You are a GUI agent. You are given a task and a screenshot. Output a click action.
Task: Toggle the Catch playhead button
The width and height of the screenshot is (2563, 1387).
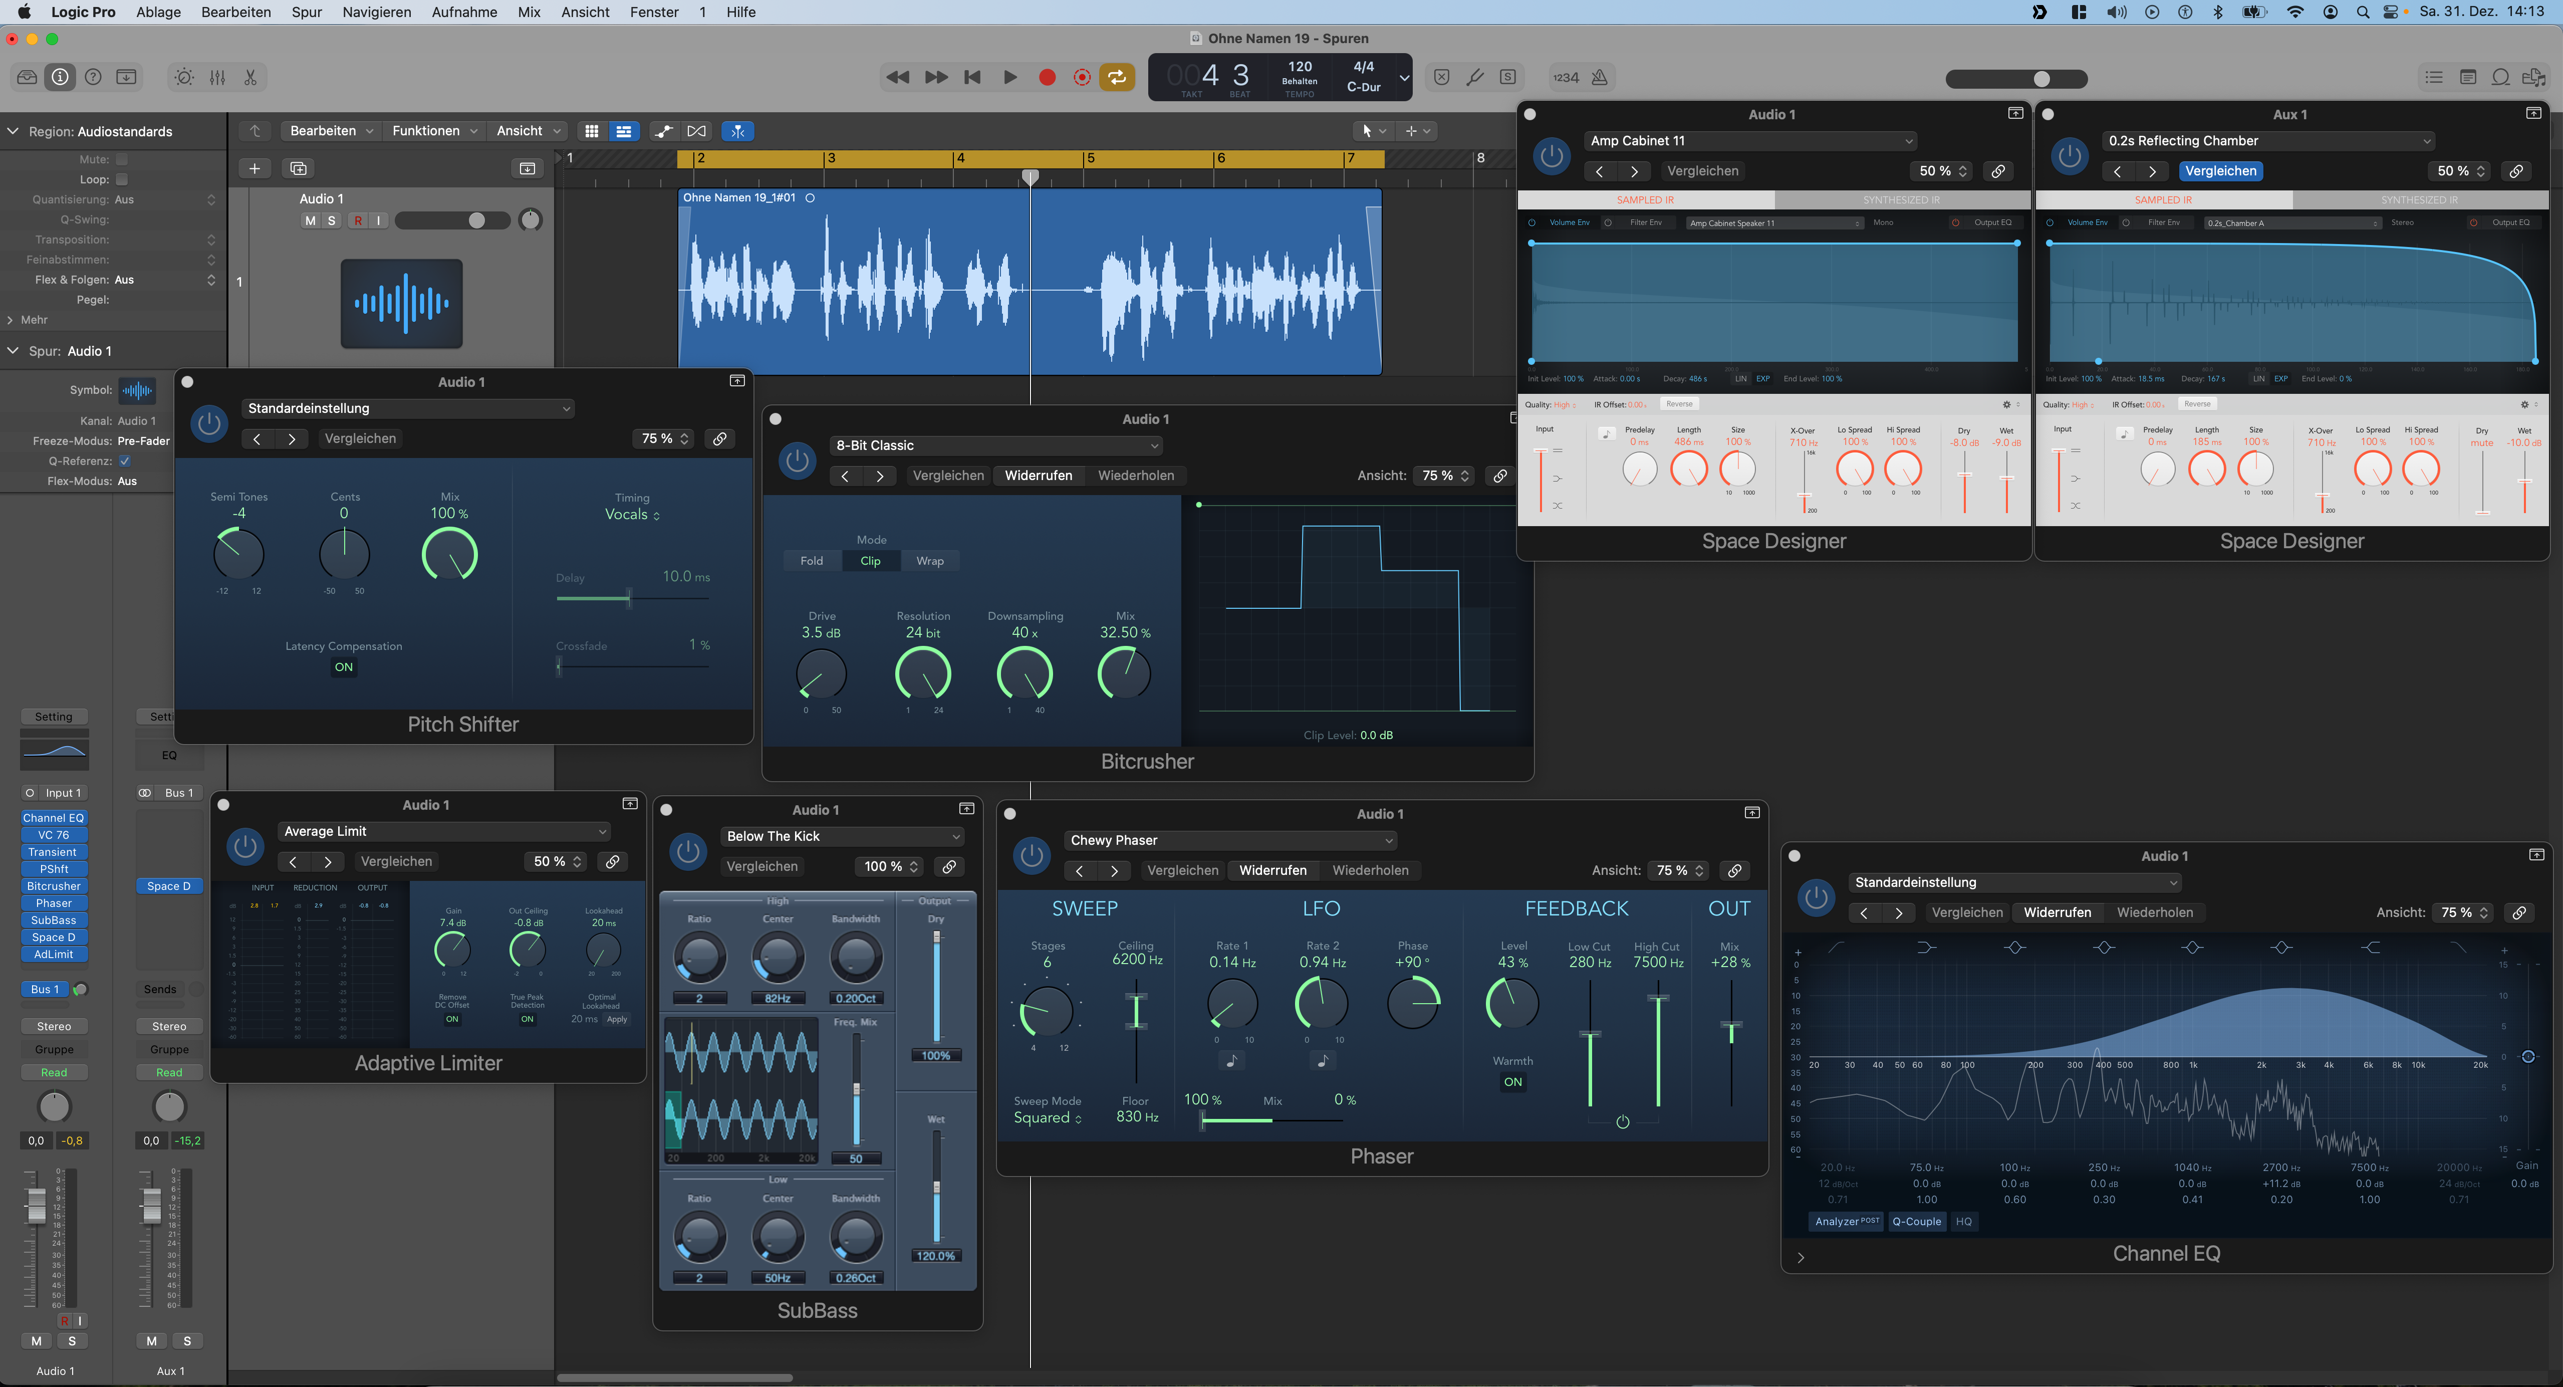(737, 130)
